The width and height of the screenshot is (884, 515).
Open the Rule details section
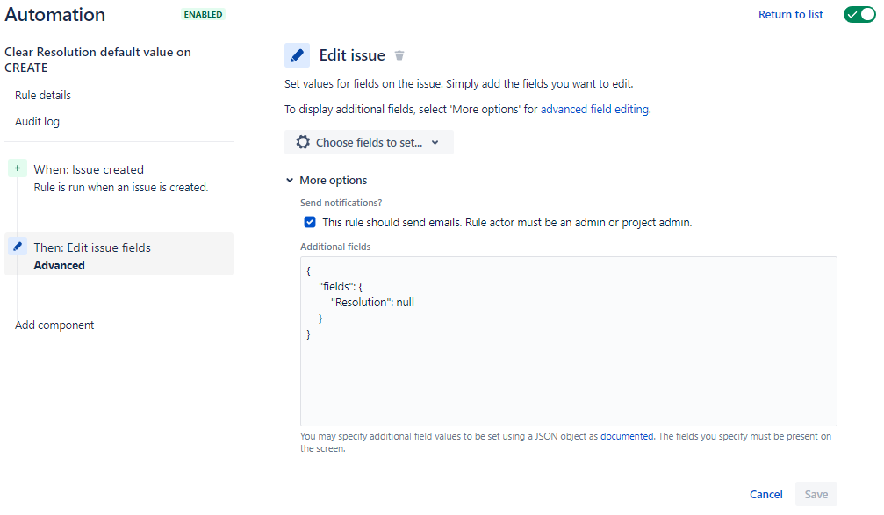pos(42,95)
